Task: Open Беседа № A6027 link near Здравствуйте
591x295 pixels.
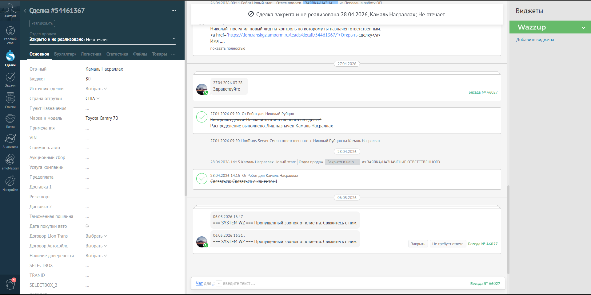Action: pyautogui.click(x=483, y=92)
